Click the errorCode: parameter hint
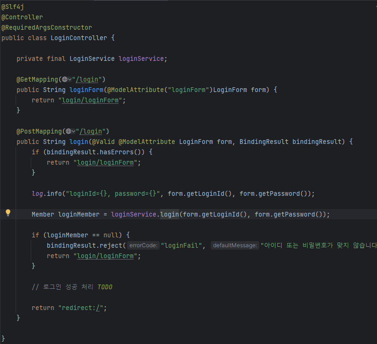Screen dimensions: 377x344 (143, 245)
